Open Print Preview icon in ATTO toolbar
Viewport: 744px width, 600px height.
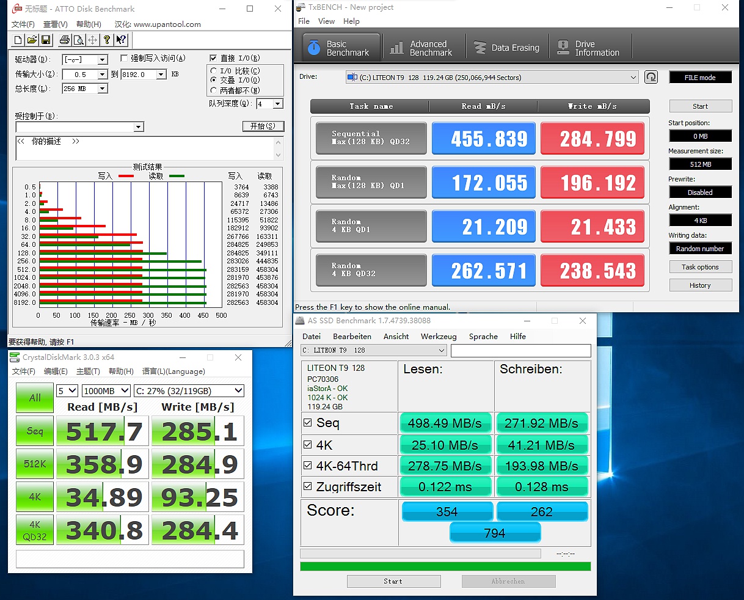[x=78, y=40]
